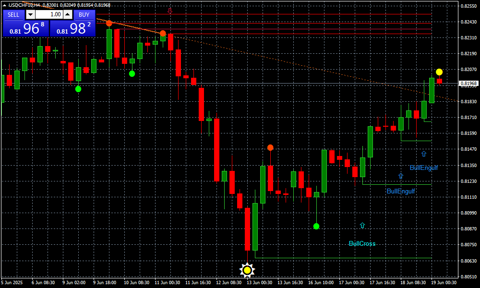Select the cyan up arrow above BullCross
This screenshot has width=480, height=288.
tap(362, 225)
